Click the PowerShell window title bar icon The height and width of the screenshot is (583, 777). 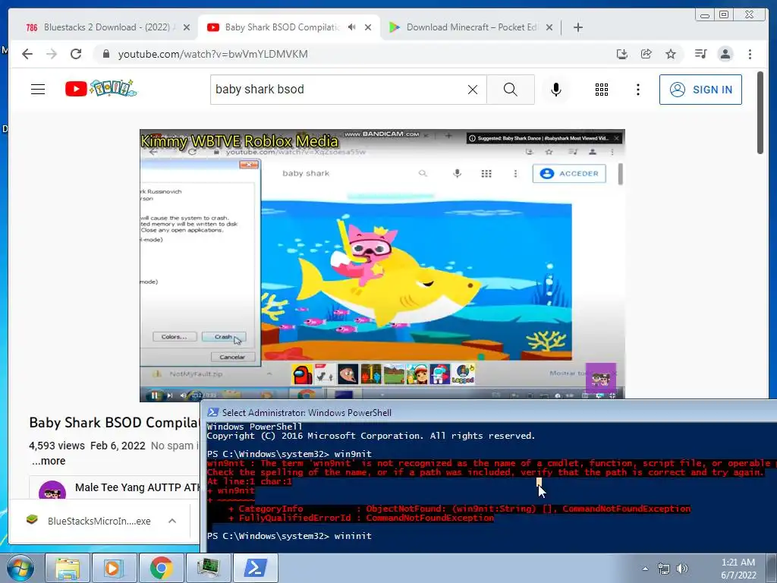pos(213,412)
